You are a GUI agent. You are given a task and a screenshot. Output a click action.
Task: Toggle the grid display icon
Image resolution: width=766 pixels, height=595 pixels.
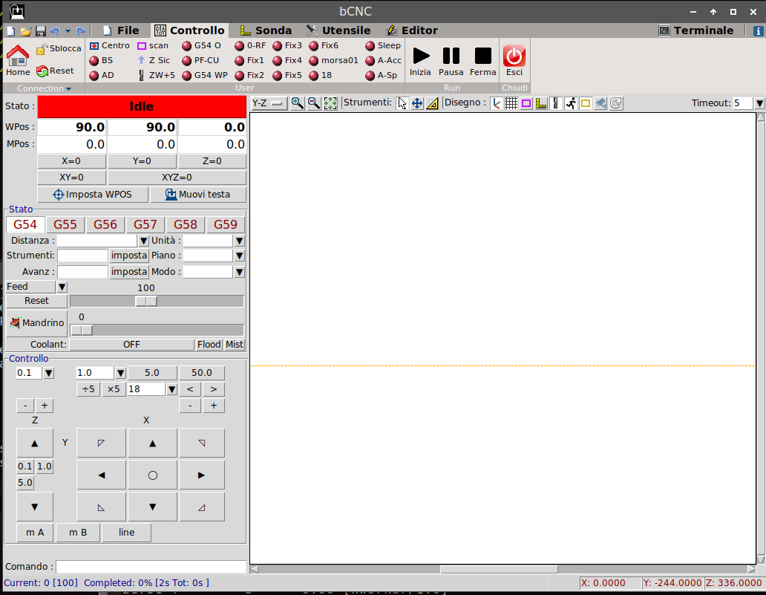[511, 103]
